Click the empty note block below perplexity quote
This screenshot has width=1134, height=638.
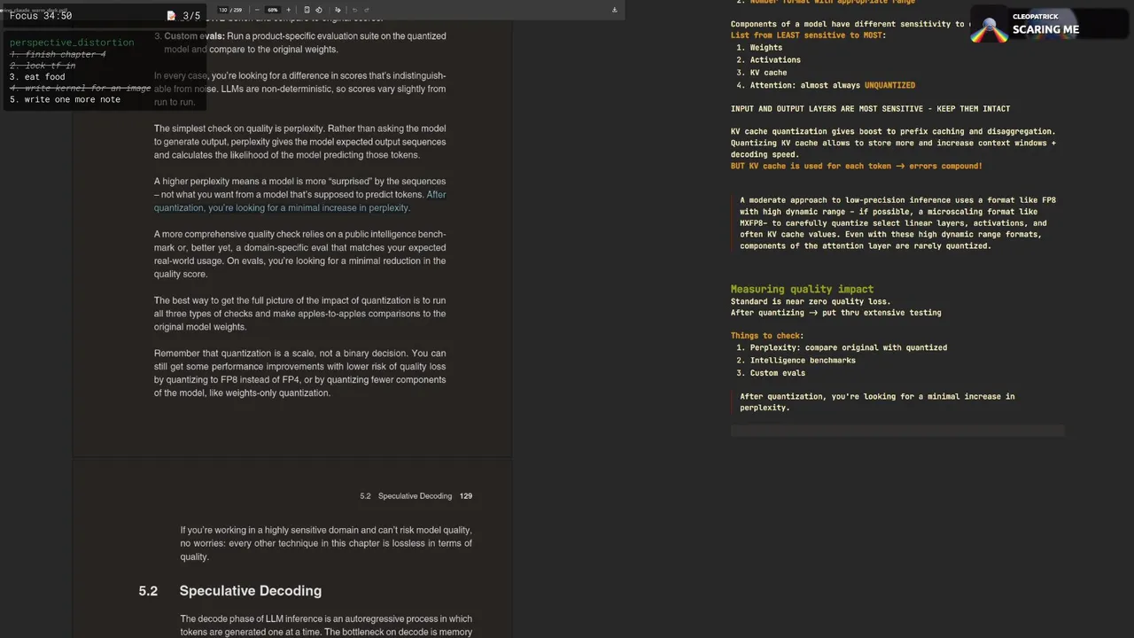coord(897,431)
